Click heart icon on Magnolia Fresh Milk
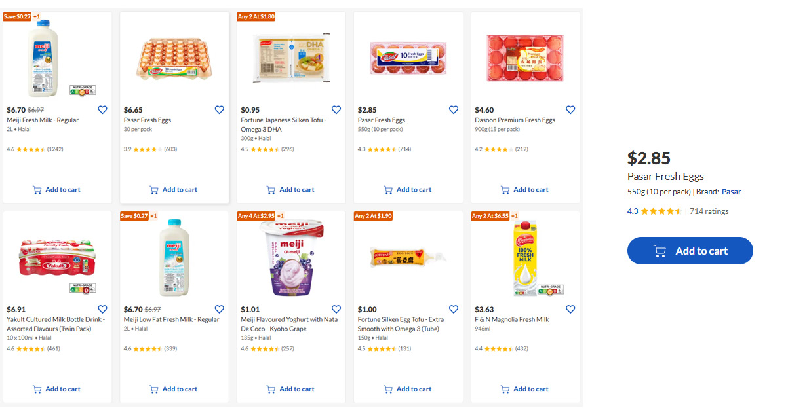788x415 pixels. point(570,309)
